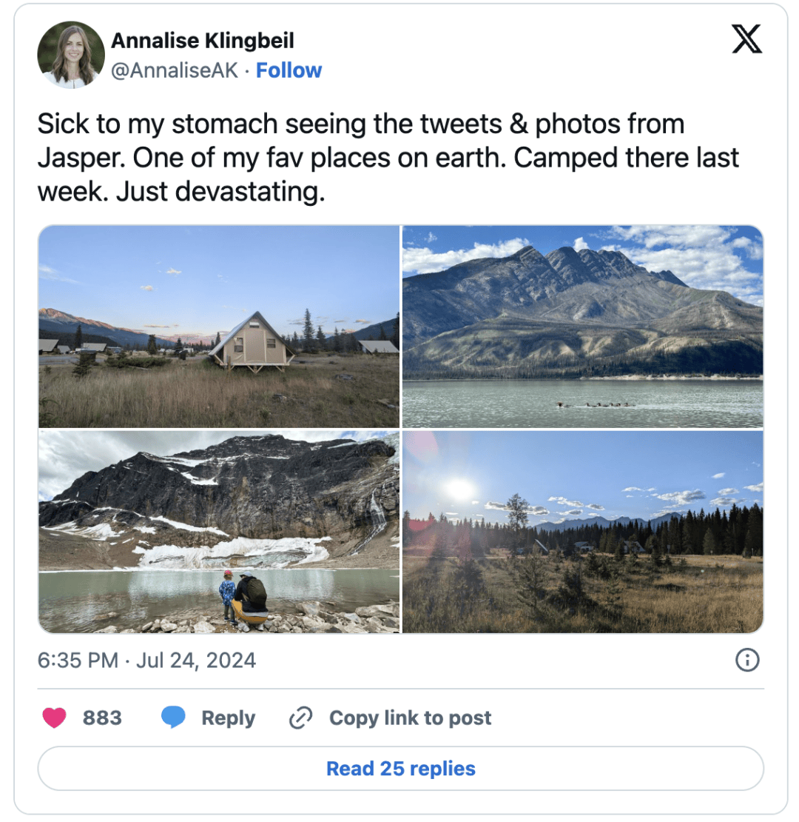Image resolution: width=799 pixels, height=822 pixels.
Task: Click the X logo icon
Action: tap(746, 39)
